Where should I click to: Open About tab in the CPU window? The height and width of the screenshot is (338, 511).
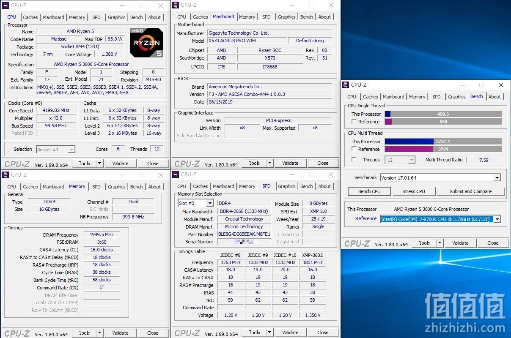pyautogui.click(x=155, y=17)
